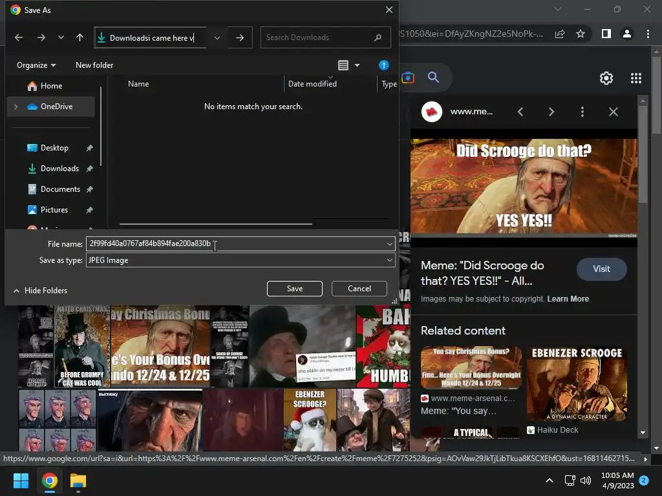The image size is (662, 496).
Task: Toggle Chrome side panel icon
Action: [x=606, y=34]
